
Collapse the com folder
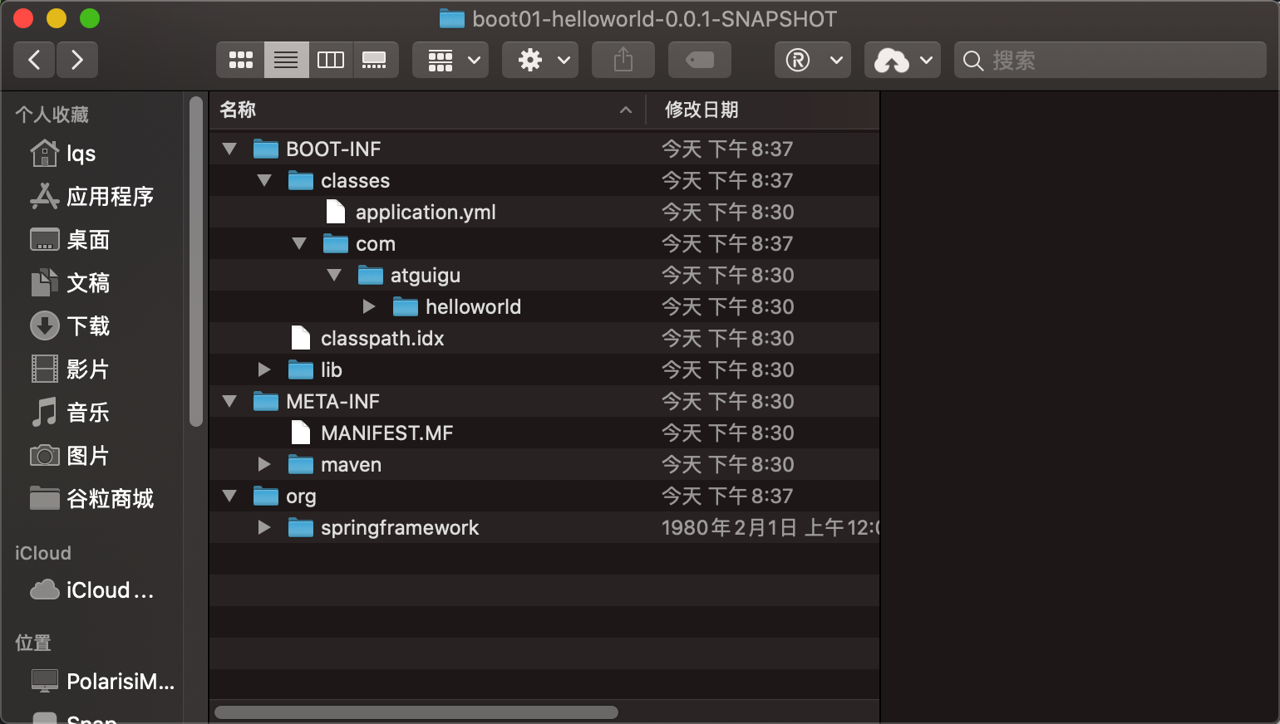click(x=300, y=244)
